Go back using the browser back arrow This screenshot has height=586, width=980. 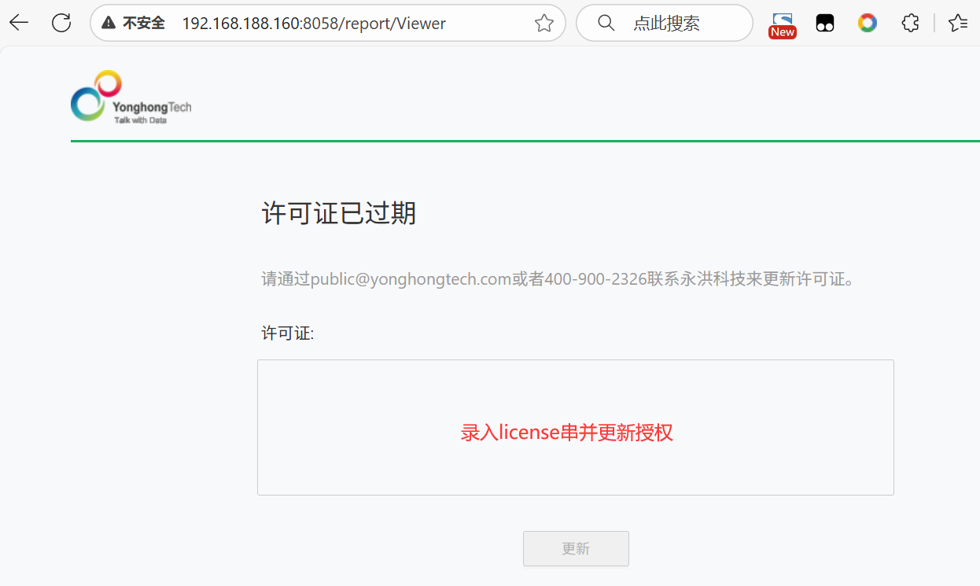19,23
